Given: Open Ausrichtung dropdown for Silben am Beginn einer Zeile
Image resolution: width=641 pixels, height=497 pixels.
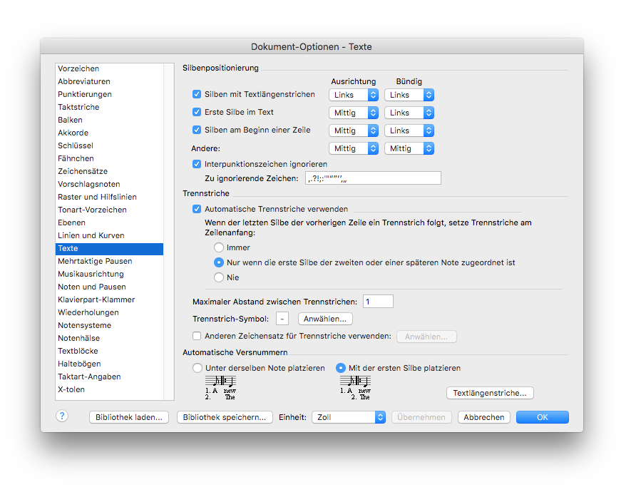Looking at the screenshot, I should coord(354,130).
